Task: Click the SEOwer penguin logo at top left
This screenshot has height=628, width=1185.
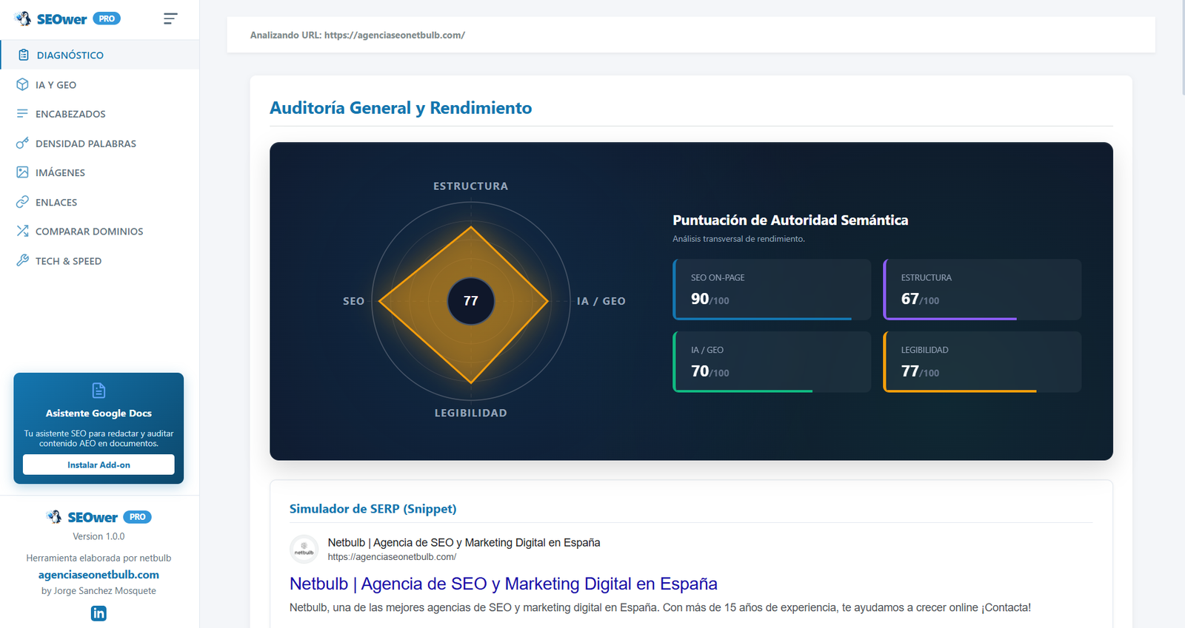Action: pos(23,18)
